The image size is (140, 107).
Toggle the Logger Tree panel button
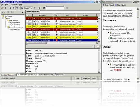click(28, 8)
